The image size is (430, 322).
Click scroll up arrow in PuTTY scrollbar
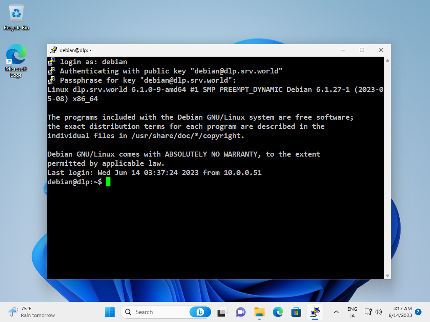pos(388,60)
